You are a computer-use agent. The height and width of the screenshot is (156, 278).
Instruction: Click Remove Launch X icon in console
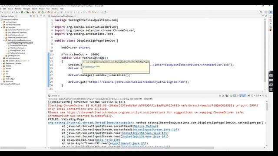pos(223,96)
